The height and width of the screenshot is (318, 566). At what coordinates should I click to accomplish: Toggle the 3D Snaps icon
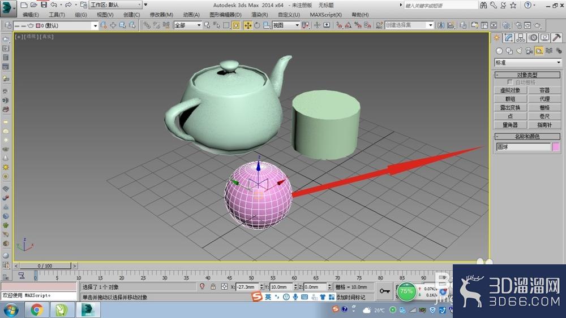pos(339,25)
